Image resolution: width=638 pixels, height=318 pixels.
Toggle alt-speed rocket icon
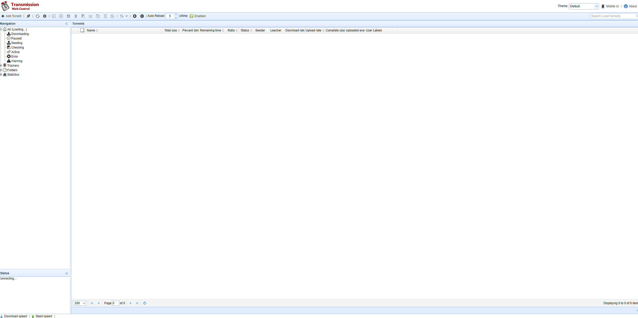[x=28, y=16]
